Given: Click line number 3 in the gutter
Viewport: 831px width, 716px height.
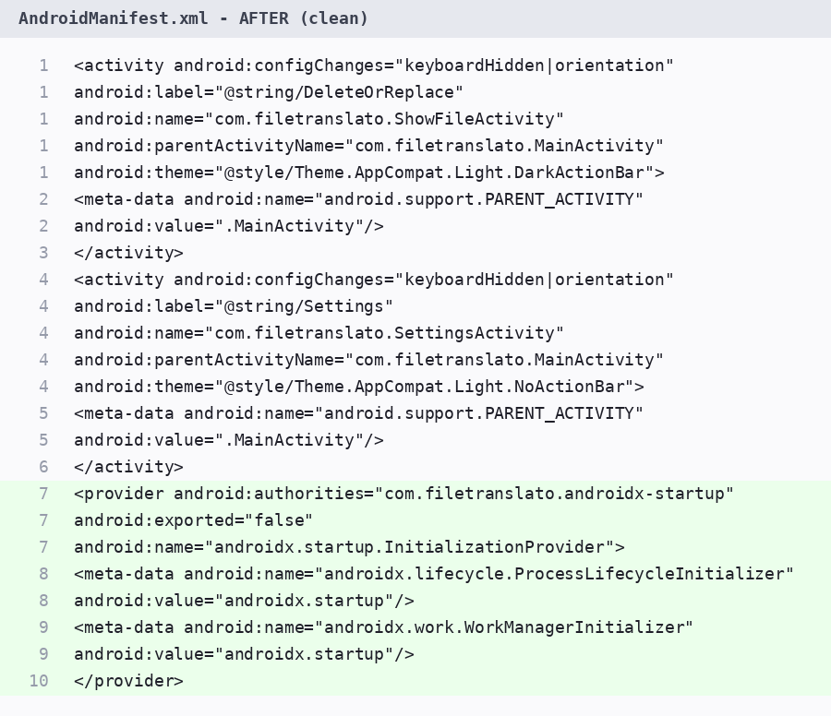Looking at the screenshot, I should coord(43,253).
